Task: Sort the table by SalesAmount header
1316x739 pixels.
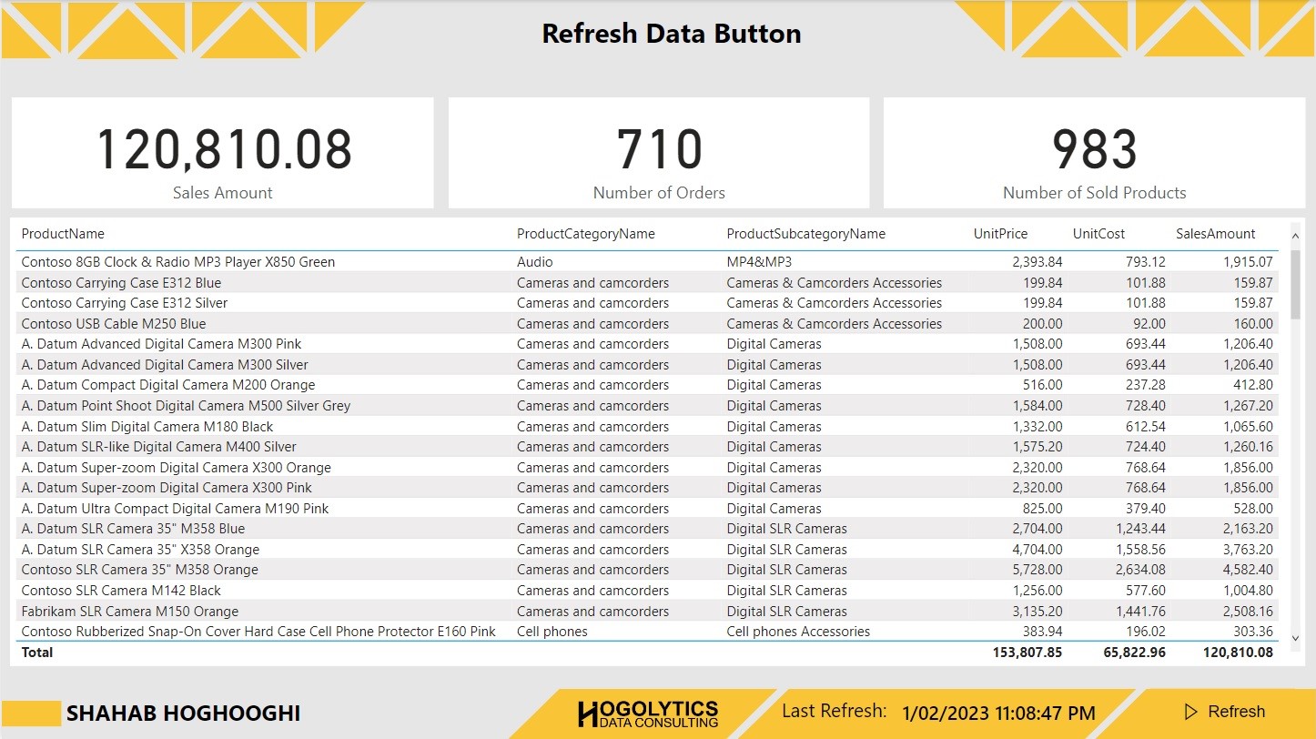Action: (x=1216, y=234)
